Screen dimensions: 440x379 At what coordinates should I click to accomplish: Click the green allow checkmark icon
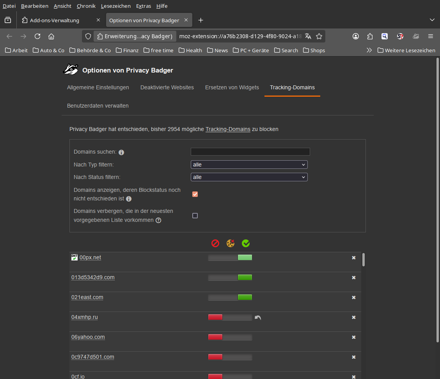(246, 243)
